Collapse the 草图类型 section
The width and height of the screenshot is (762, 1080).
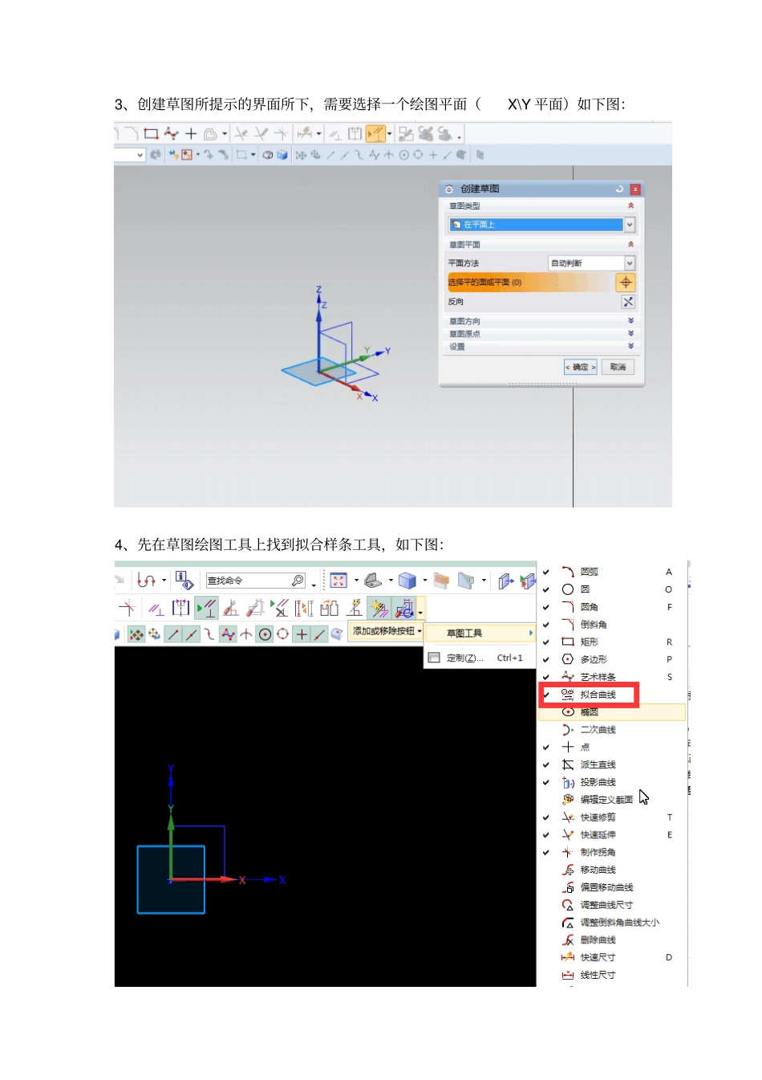[x=630, y=206]
